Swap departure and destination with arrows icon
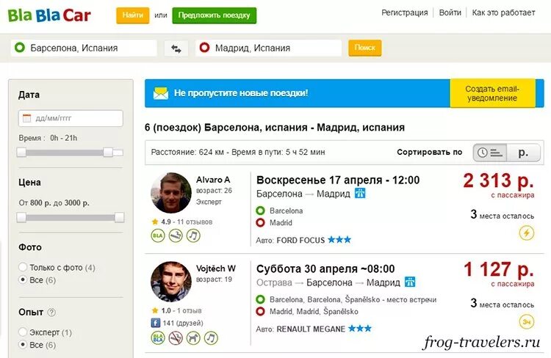 click(176, 48)
